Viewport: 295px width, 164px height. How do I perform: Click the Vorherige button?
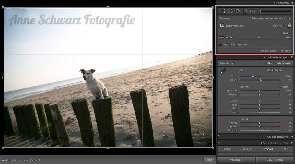coord(236,160)
